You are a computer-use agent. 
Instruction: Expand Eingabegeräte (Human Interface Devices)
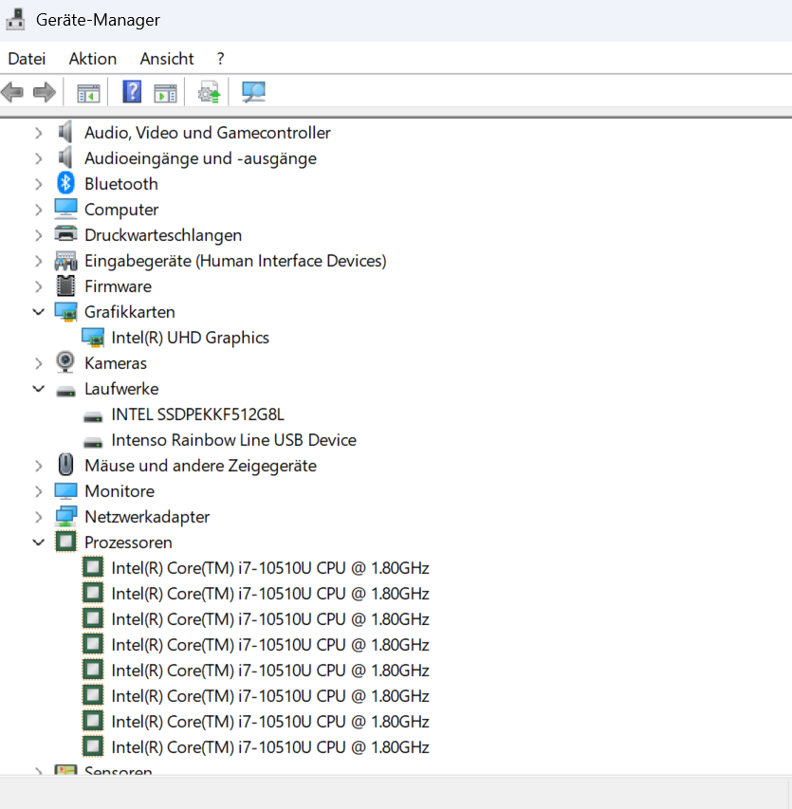[x=39, y=261]
